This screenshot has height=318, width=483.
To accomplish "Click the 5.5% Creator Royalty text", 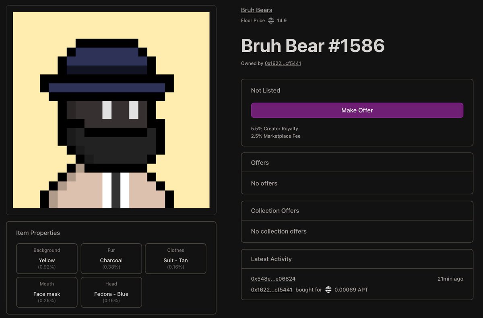I will 275,128.
